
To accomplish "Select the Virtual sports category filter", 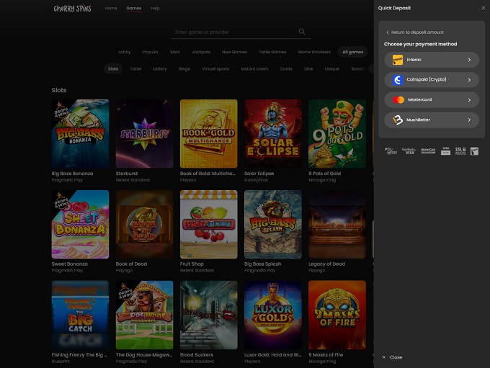I will pyautogui.click(x=215, y=69).
